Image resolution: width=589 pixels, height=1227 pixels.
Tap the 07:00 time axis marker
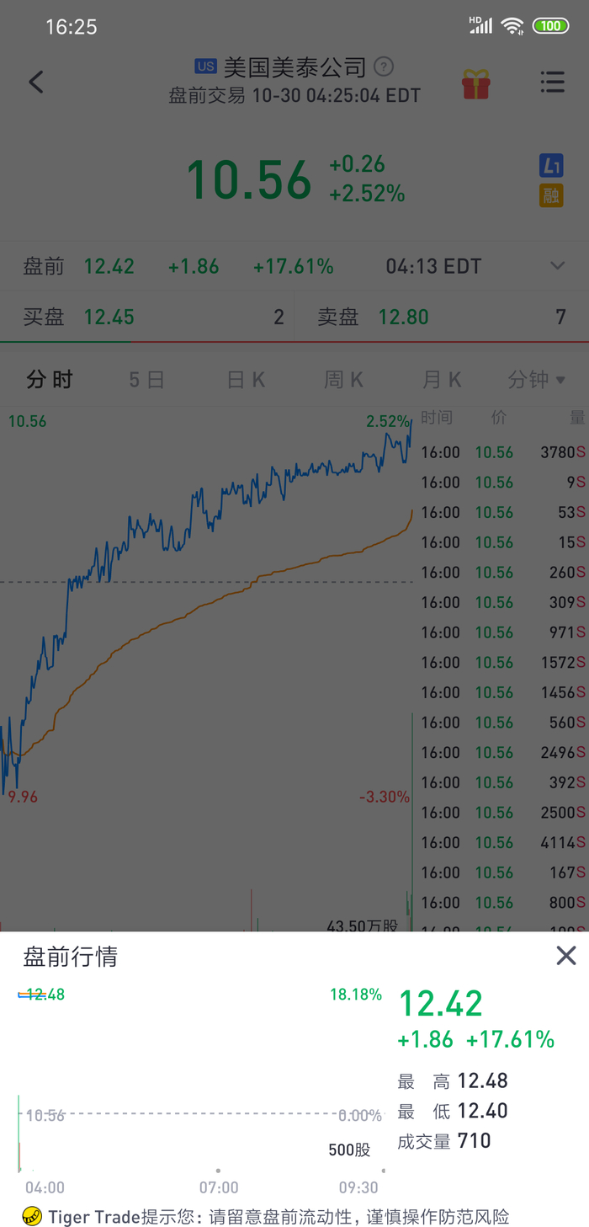coord(218,1187)
